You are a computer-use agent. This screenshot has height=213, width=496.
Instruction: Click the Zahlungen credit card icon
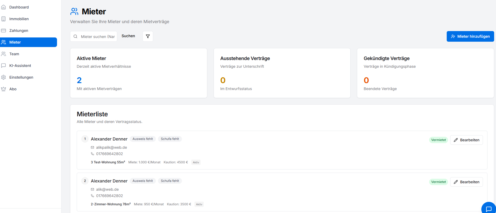[3, 31]
